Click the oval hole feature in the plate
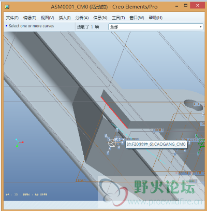This screenshot has width=207, height=211. (194, 105)
